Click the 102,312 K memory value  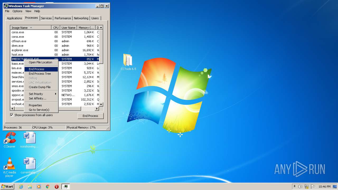coord(87,99)
